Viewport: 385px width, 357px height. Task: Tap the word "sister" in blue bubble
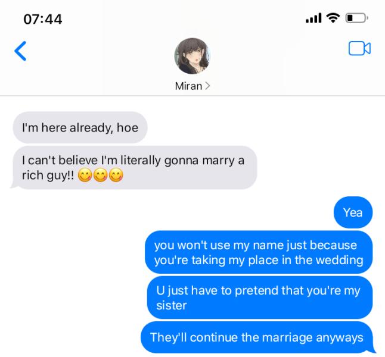[172, 305]
